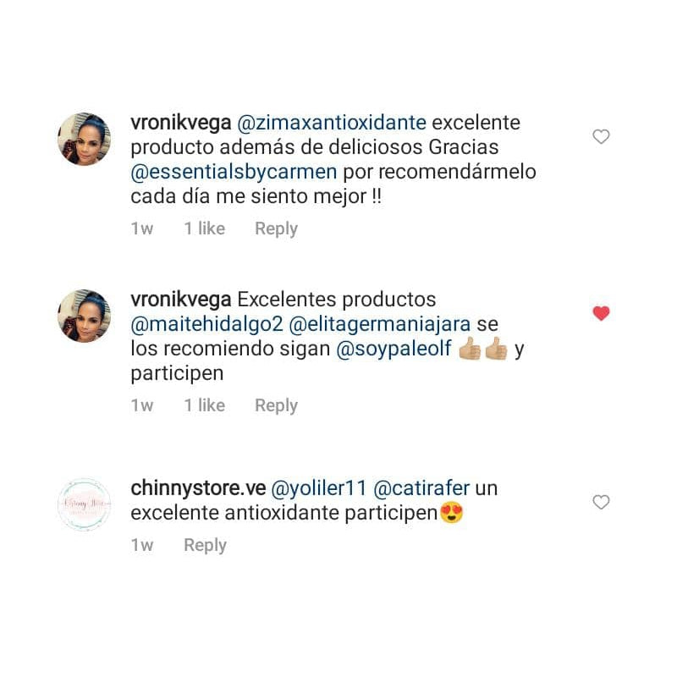This screenshot has height=677, width=677.
Task: Open the @essentialsbycarmen mention
Action: [234, 172]
